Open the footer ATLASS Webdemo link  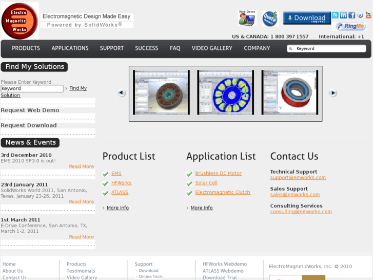click(x=223, y=271)
